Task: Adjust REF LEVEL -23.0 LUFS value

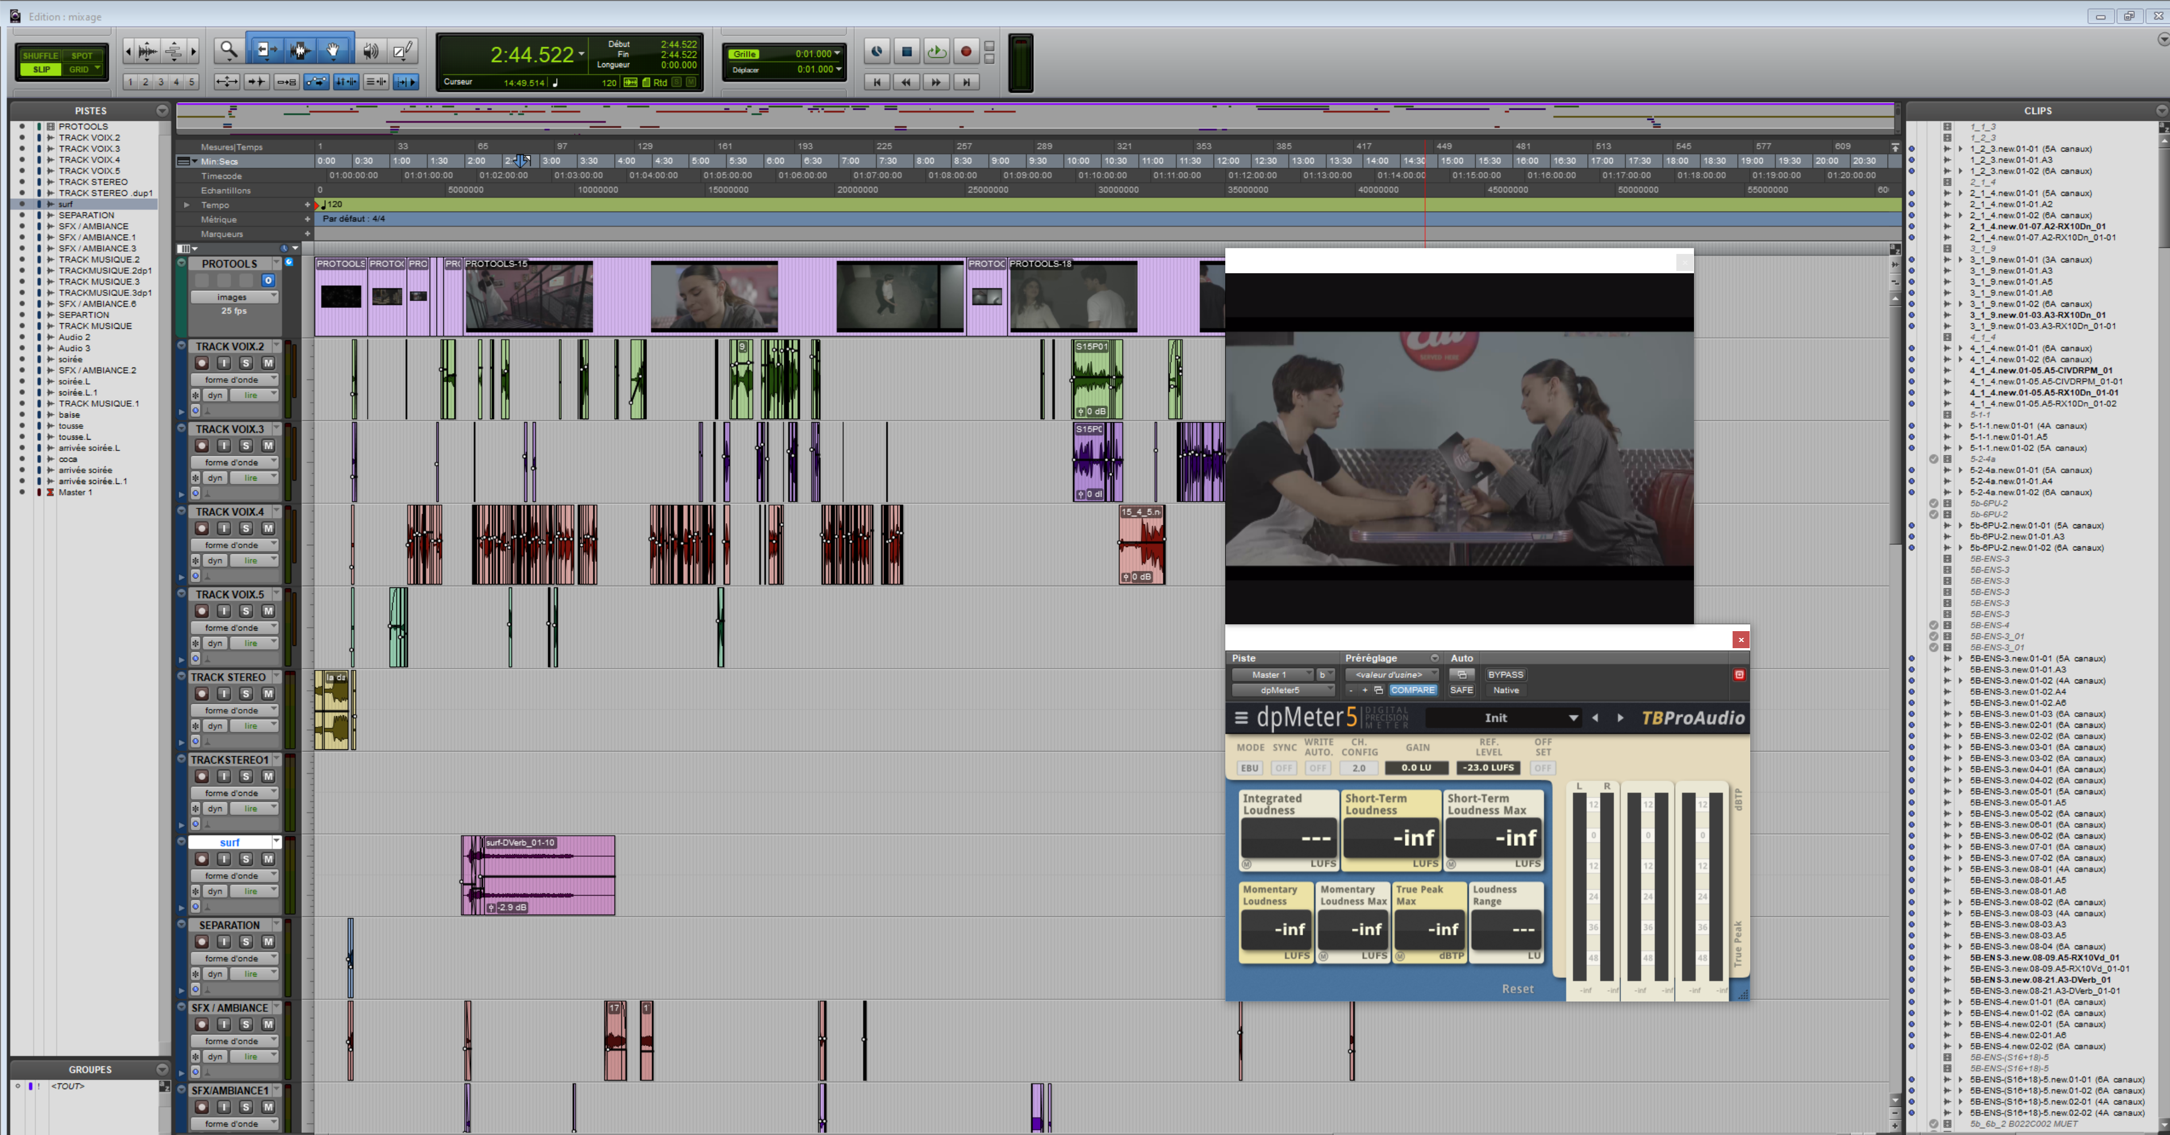Action: point(1488,769)
